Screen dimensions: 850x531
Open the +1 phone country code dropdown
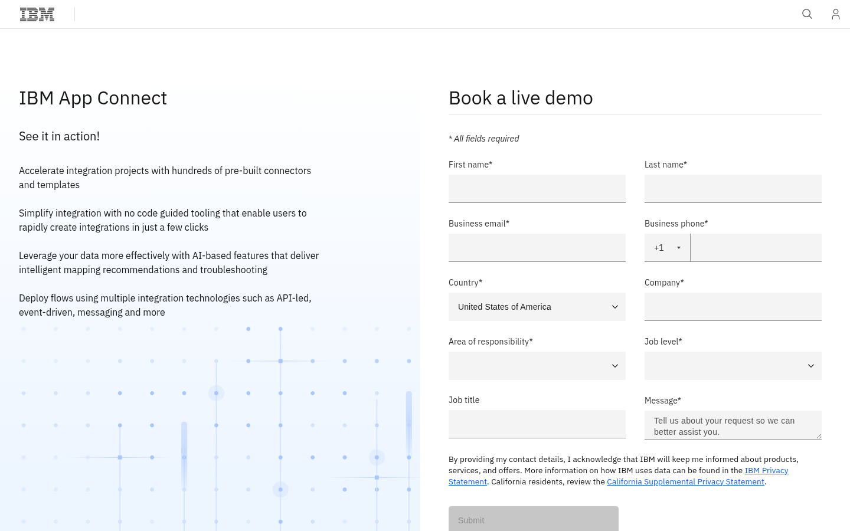pos(667,248)
